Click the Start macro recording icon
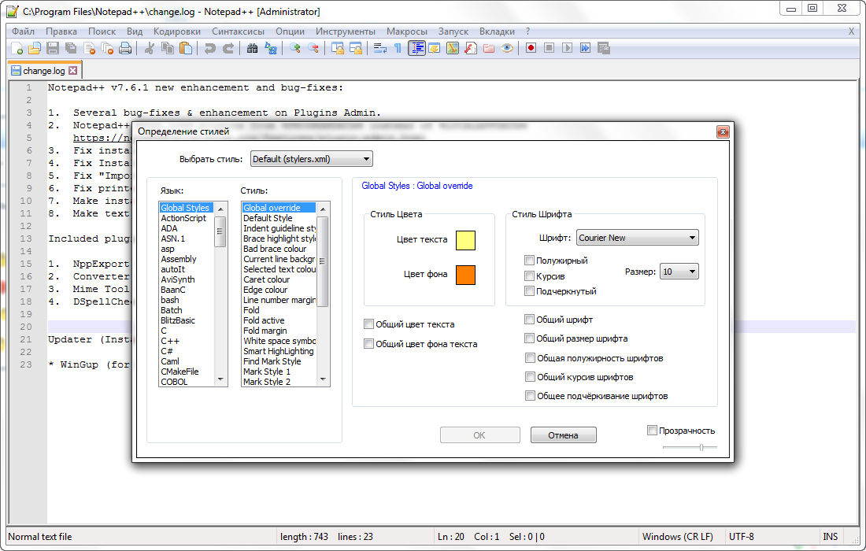The image size is (866, 551). click(x=531, y=48)
